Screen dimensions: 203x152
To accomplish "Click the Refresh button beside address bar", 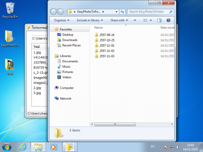I will [x=122, y=12].
